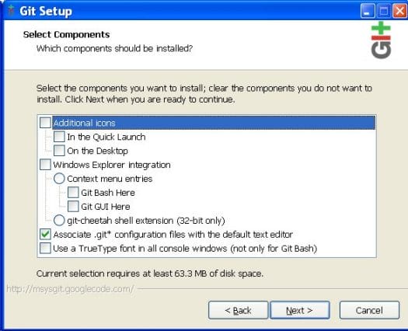Open the msysgit.googlecode.com link
Image resolution: width=408 pixels, height=331 pixels.
click(x=70, y=289)
